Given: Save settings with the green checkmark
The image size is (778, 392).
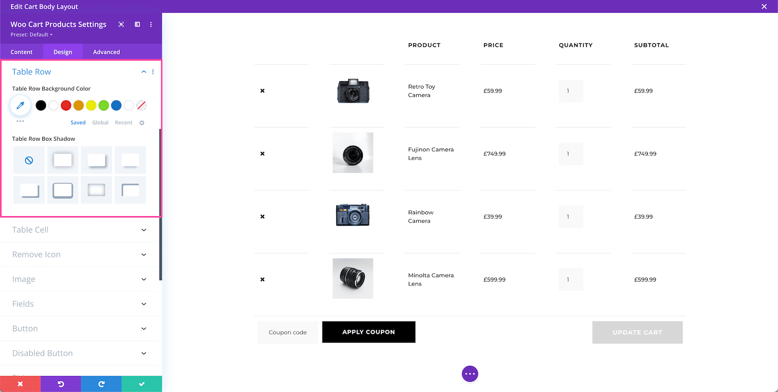Looking at the screenshot, I should [141, 384].
